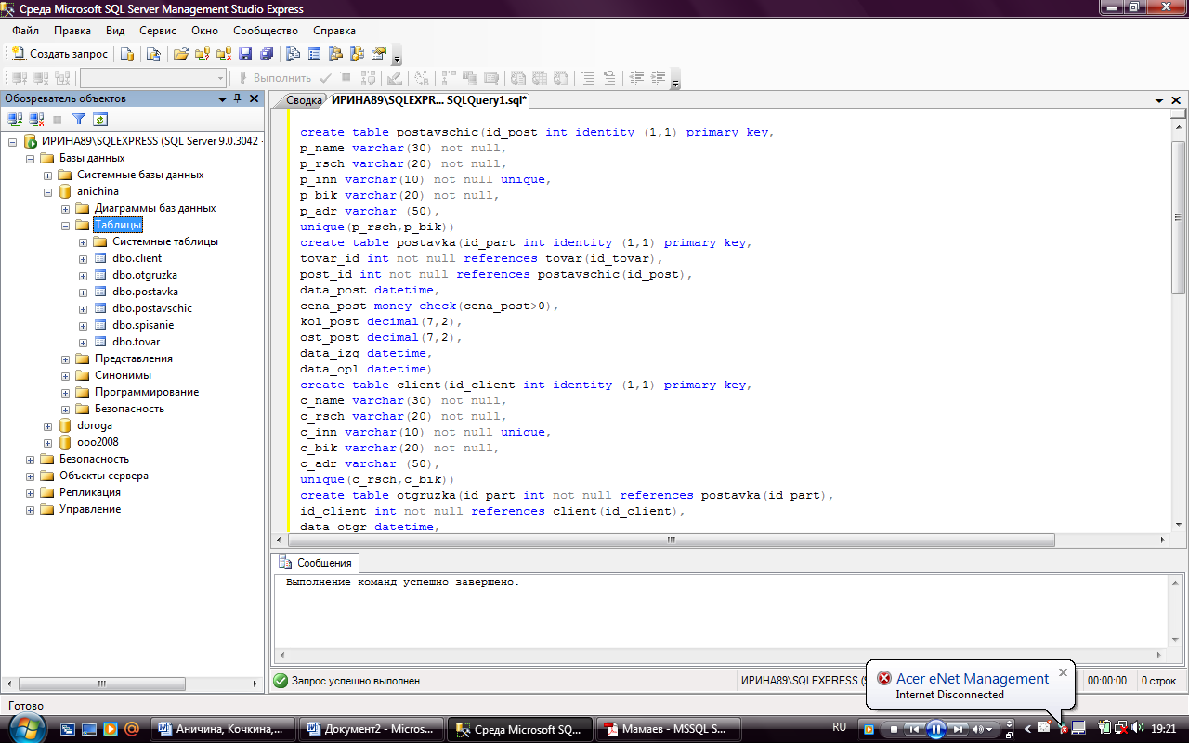
Task: Open the Template Explorer toolbar icon
Action: click(x=357, y=54)
